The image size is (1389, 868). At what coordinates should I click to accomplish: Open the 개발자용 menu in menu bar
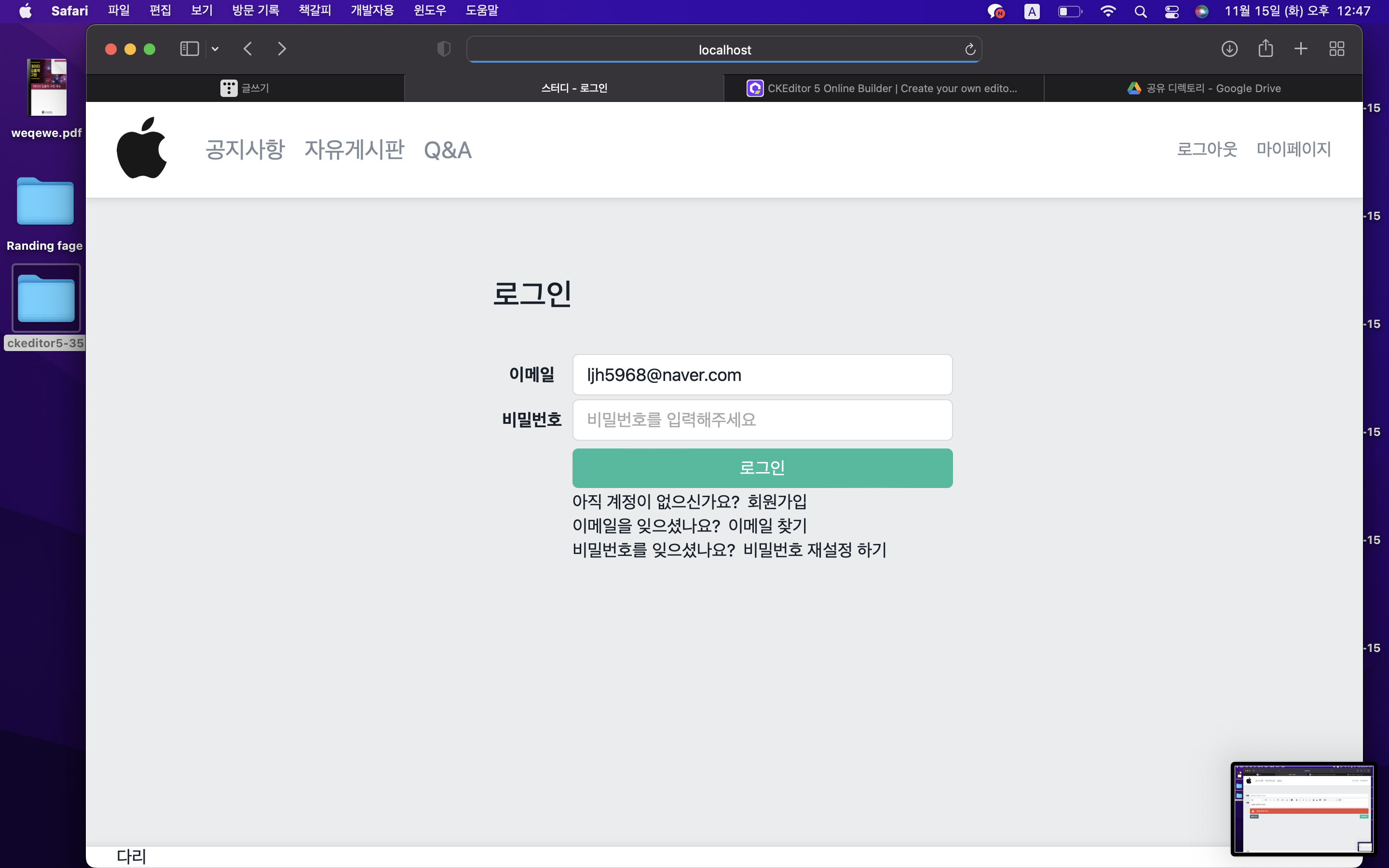372,10
